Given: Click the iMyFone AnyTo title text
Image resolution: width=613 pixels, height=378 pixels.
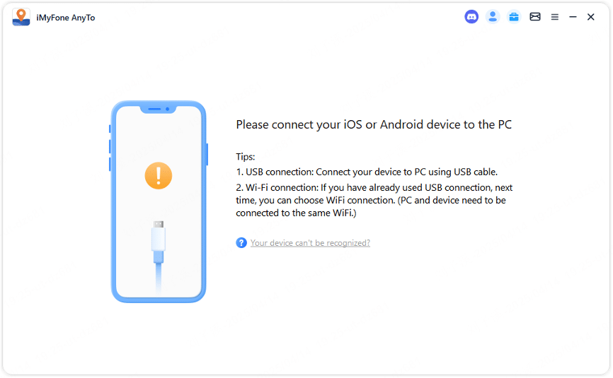Looking at the screenshot, I should point(65,18).
